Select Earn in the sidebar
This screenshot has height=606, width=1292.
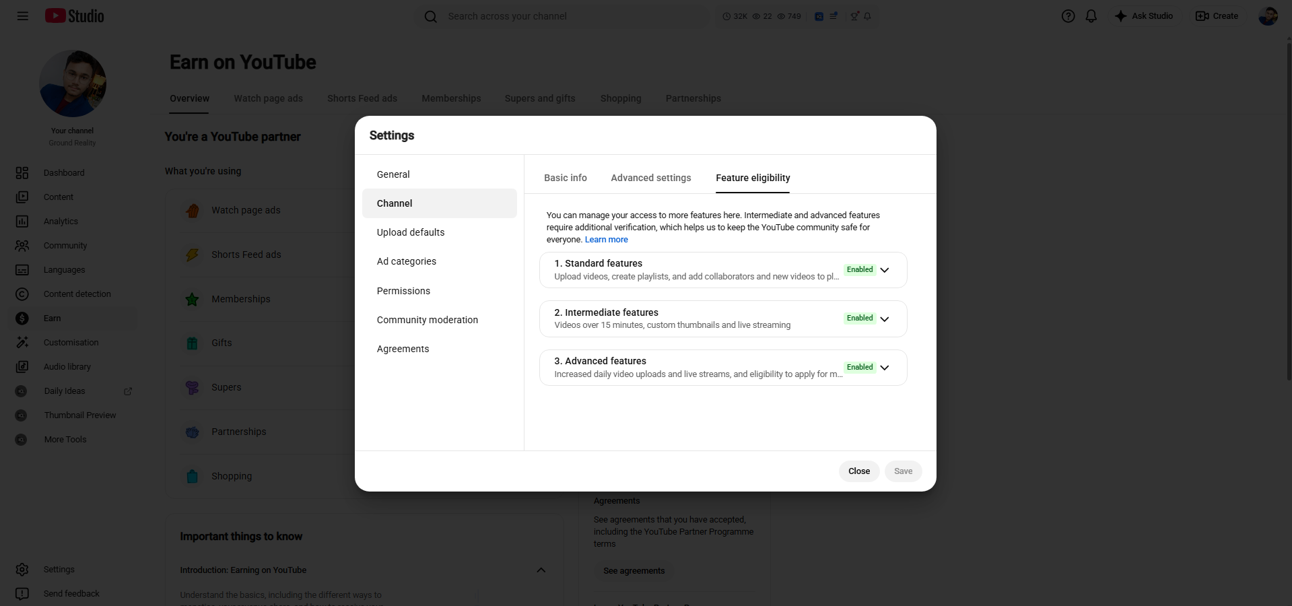(x=73, y=318)
